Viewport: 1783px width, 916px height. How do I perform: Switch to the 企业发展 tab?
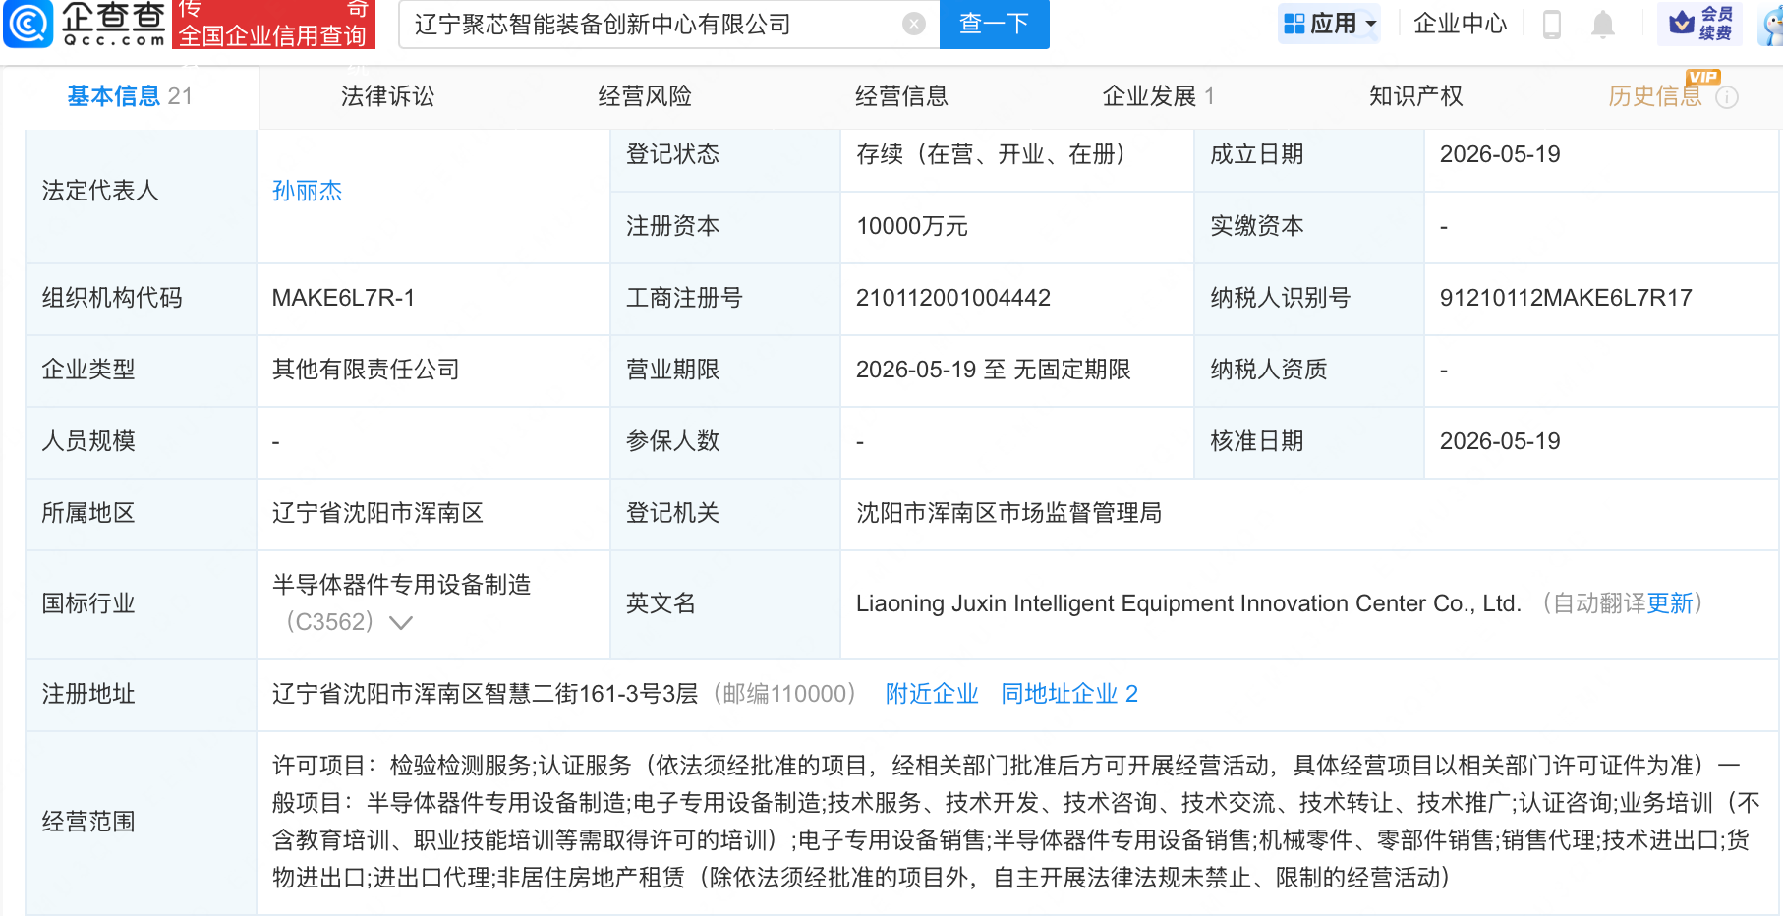1159,96
